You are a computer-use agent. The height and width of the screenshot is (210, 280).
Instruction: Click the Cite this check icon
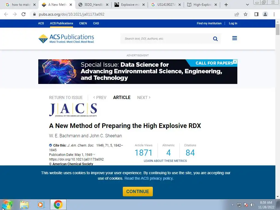coord(51,145)
